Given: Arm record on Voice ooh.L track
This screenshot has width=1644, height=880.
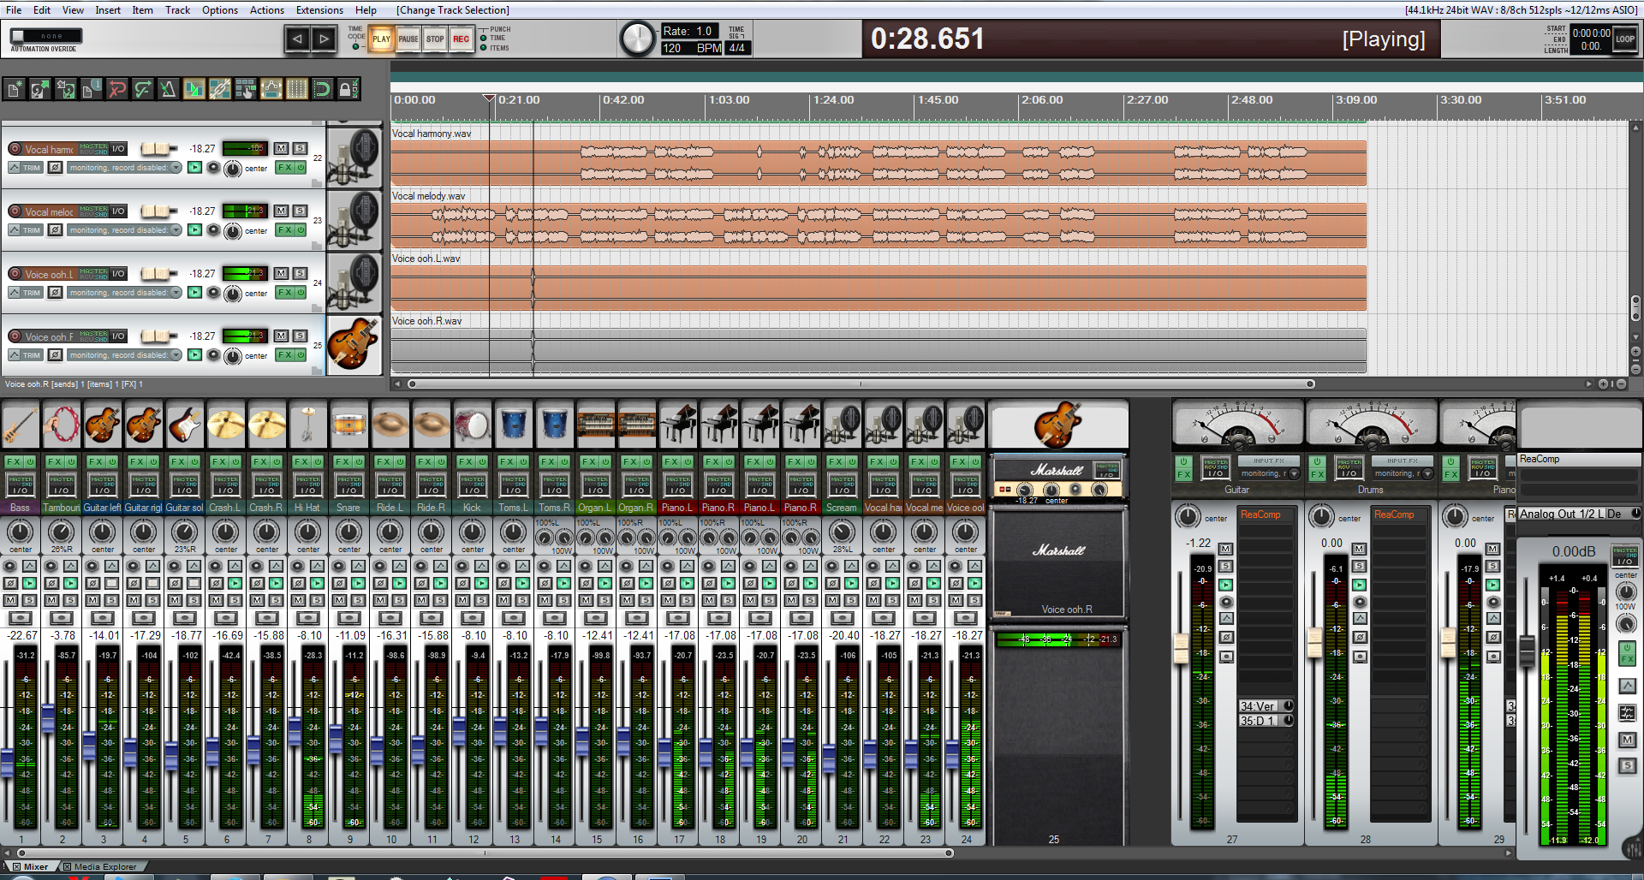Looking at the screenshot, I should click(15, 274).
